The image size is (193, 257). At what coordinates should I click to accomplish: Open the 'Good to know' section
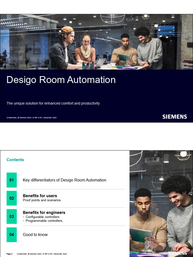click(x=35, y=235)
